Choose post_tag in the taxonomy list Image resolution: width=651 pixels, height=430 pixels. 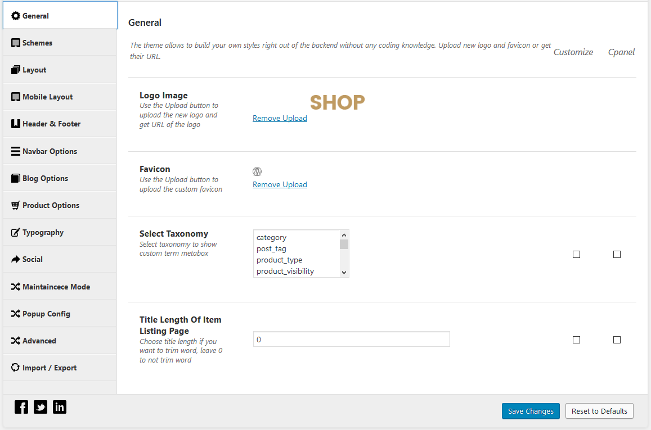[x=271, y=248]
